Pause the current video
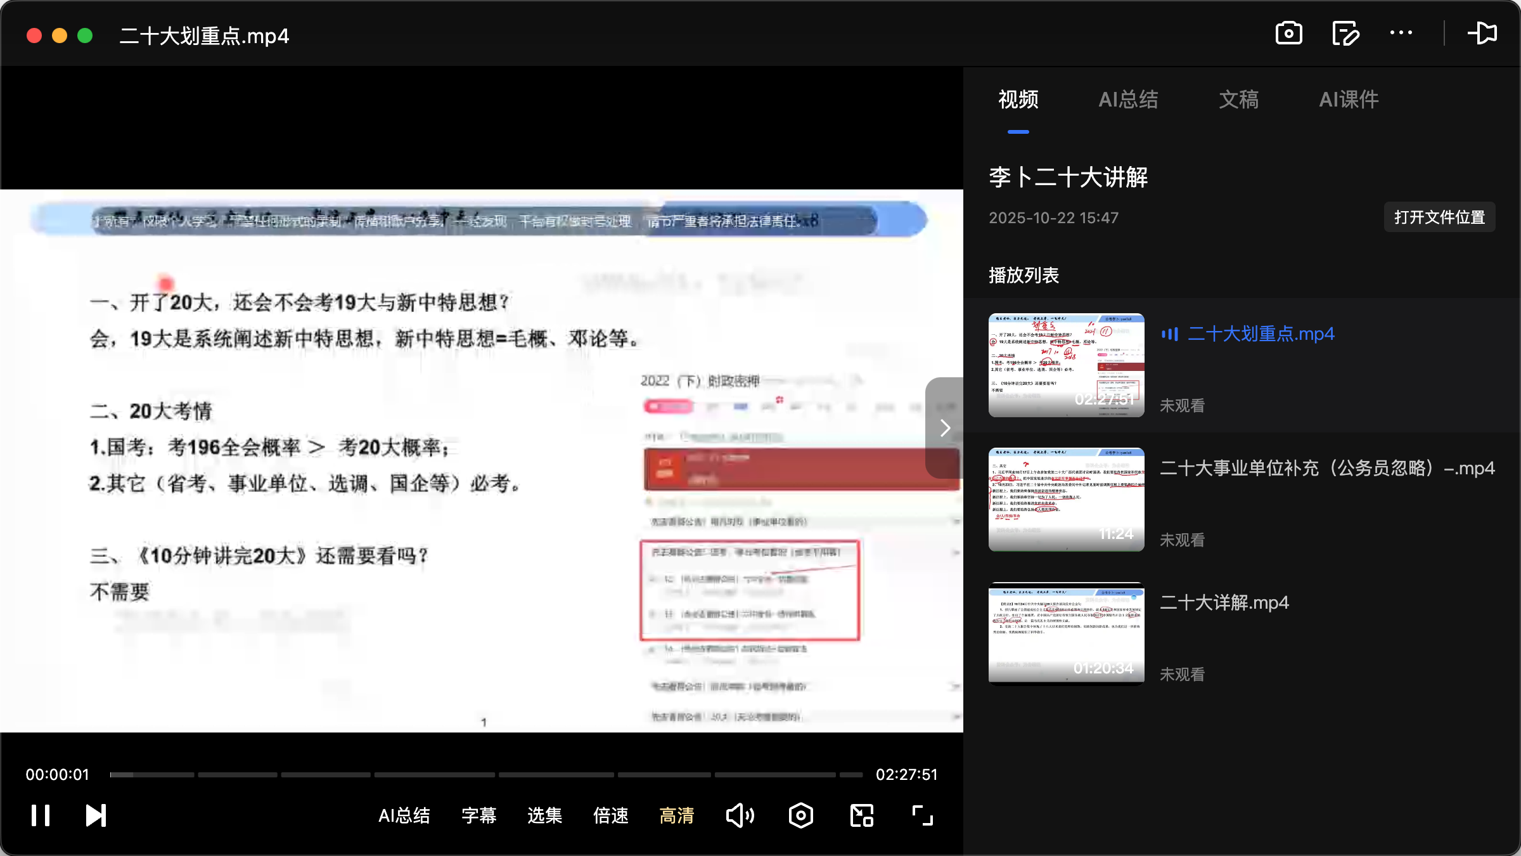 pyautogui.click(x=39, y=815)
